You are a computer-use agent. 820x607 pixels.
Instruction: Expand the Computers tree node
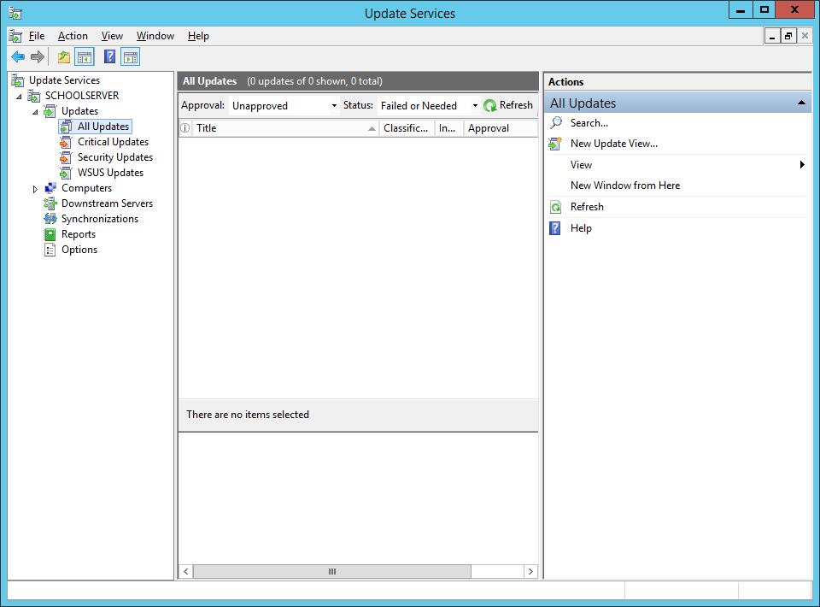[x=35, y=189]
